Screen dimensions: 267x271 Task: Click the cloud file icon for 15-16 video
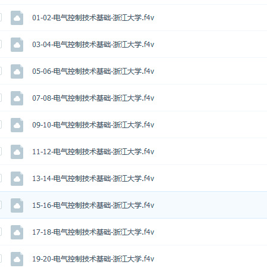(17, 205)
